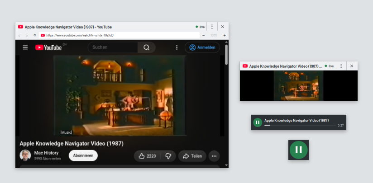The image size is (373, 183).
Task: Click the 100% zoom level text
Action: pos(214,35)
